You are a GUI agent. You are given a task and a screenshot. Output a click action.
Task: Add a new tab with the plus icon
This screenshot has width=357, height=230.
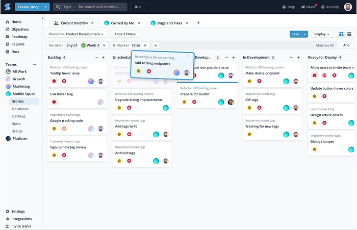[198, 23]
